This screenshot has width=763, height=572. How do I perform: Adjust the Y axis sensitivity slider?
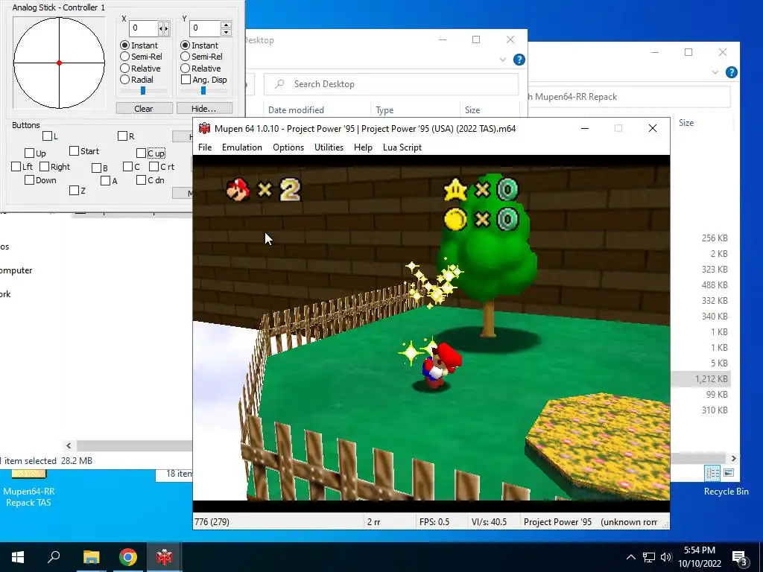[x=203, y=90]
